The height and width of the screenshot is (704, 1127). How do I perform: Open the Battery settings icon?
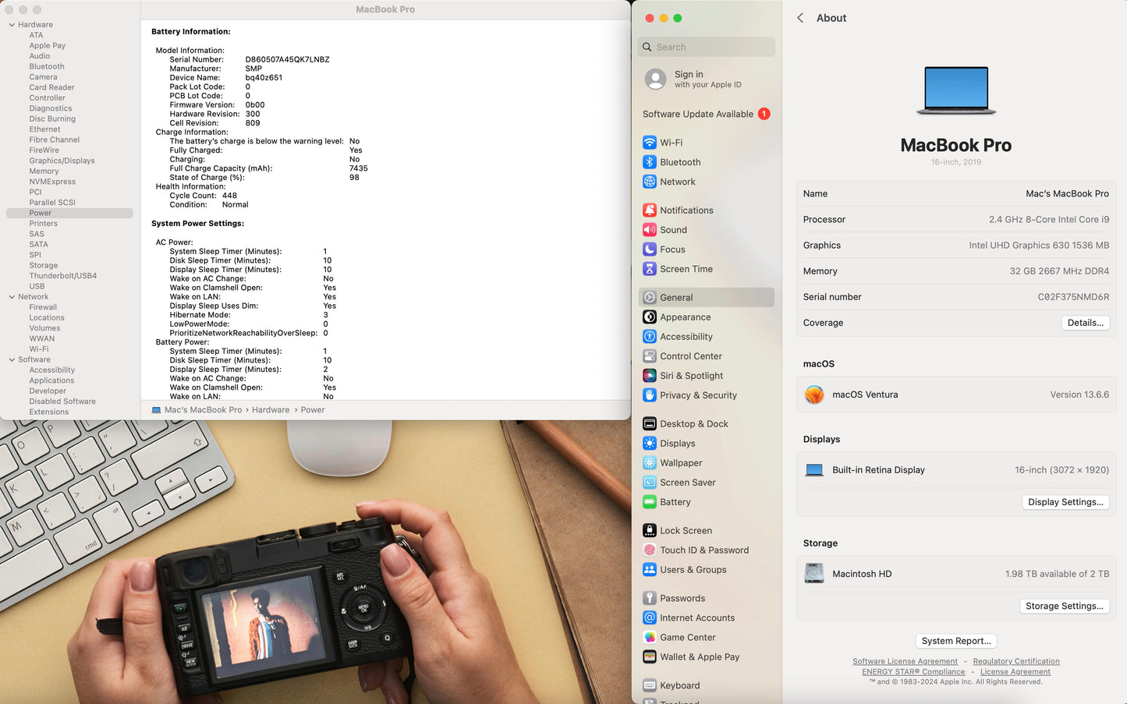[x=649, y=502]
